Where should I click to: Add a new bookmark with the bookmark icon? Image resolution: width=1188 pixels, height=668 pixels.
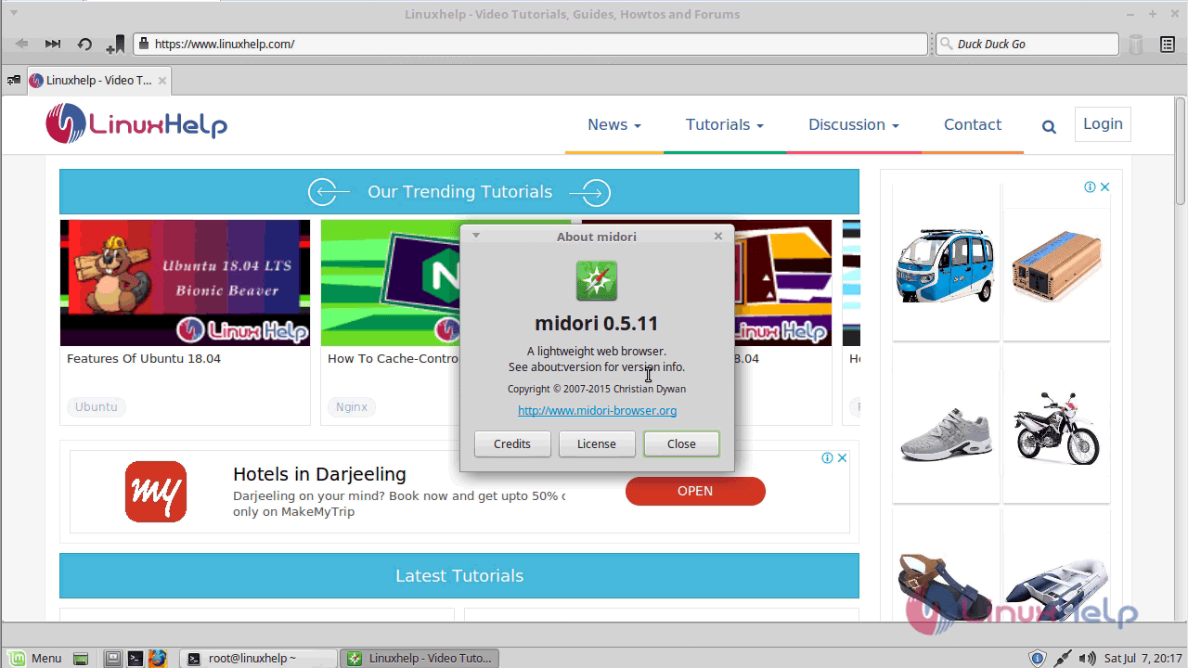click(115, 44)
